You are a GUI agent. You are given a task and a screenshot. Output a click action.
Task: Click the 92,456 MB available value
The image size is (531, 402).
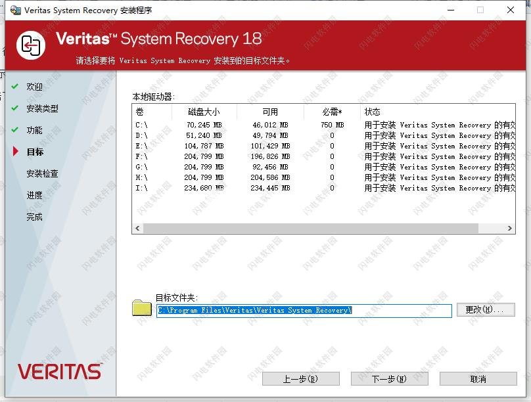(x=270, y=167)
